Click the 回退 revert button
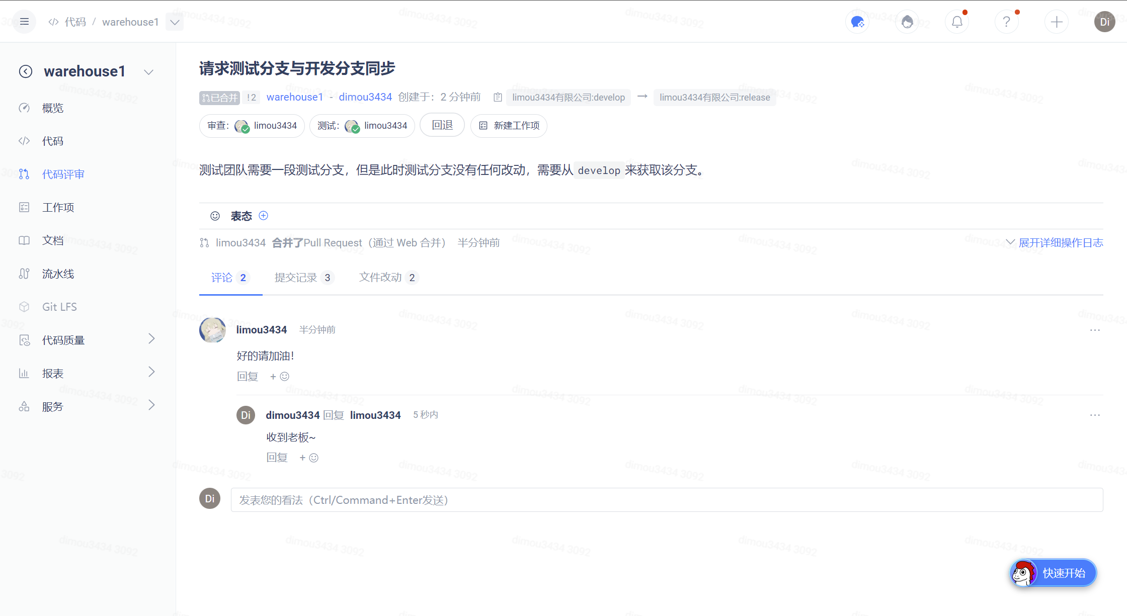 pyautogui.click(x=442, y=125)
